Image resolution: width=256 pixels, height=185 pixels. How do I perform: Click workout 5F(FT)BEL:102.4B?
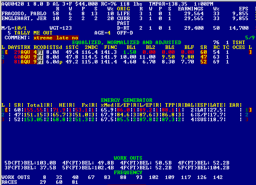tap(88, 167)
